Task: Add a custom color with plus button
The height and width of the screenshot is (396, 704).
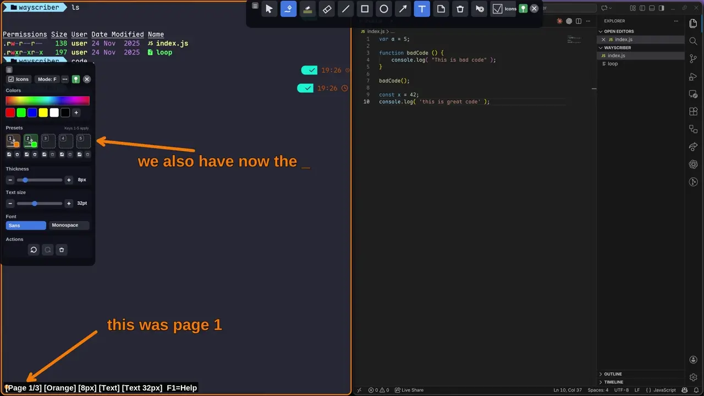Action: pos(76,113)
